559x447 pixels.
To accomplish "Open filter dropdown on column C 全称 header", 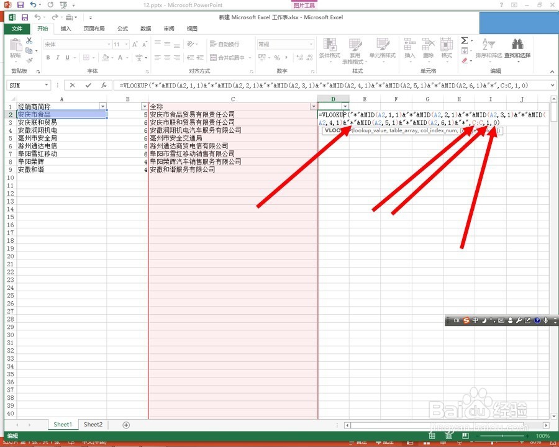I will pyautogui.click(x=314, y=106).
